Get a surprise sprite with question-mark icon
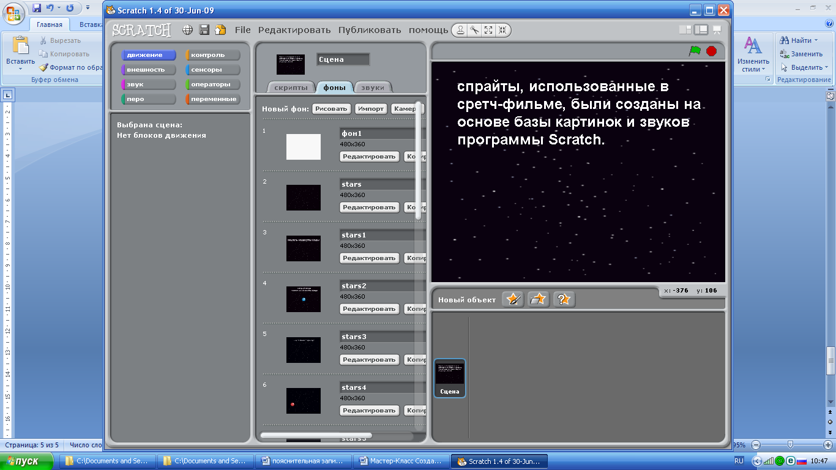 click(x=564, y=299)
